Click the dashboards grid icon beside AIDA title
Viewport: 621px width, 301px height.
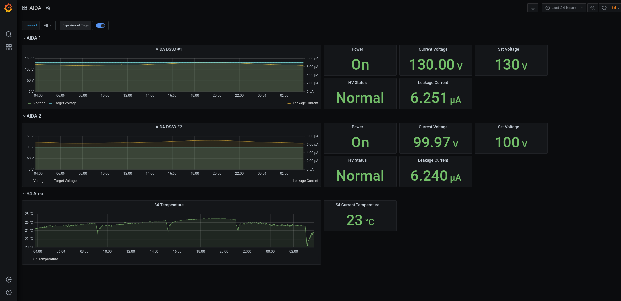pyautogui.click(x=25, y=8)
